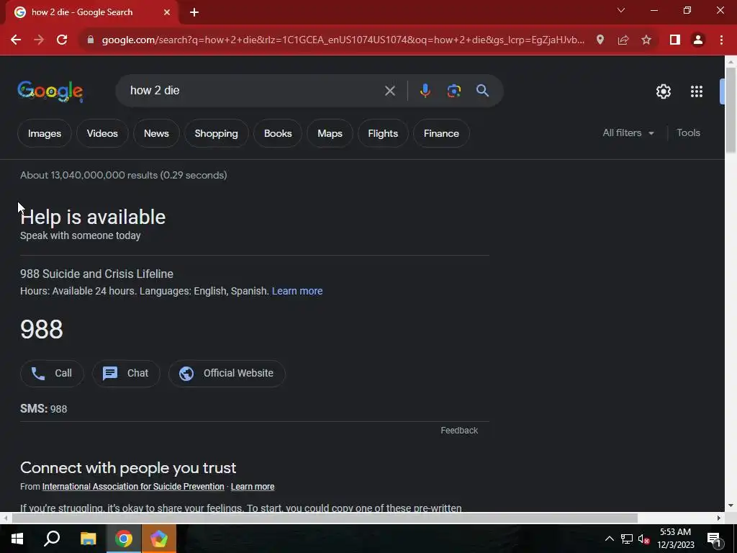737x553 pixels.
Task: Clear the search query text
Action: tap(389, 91)
